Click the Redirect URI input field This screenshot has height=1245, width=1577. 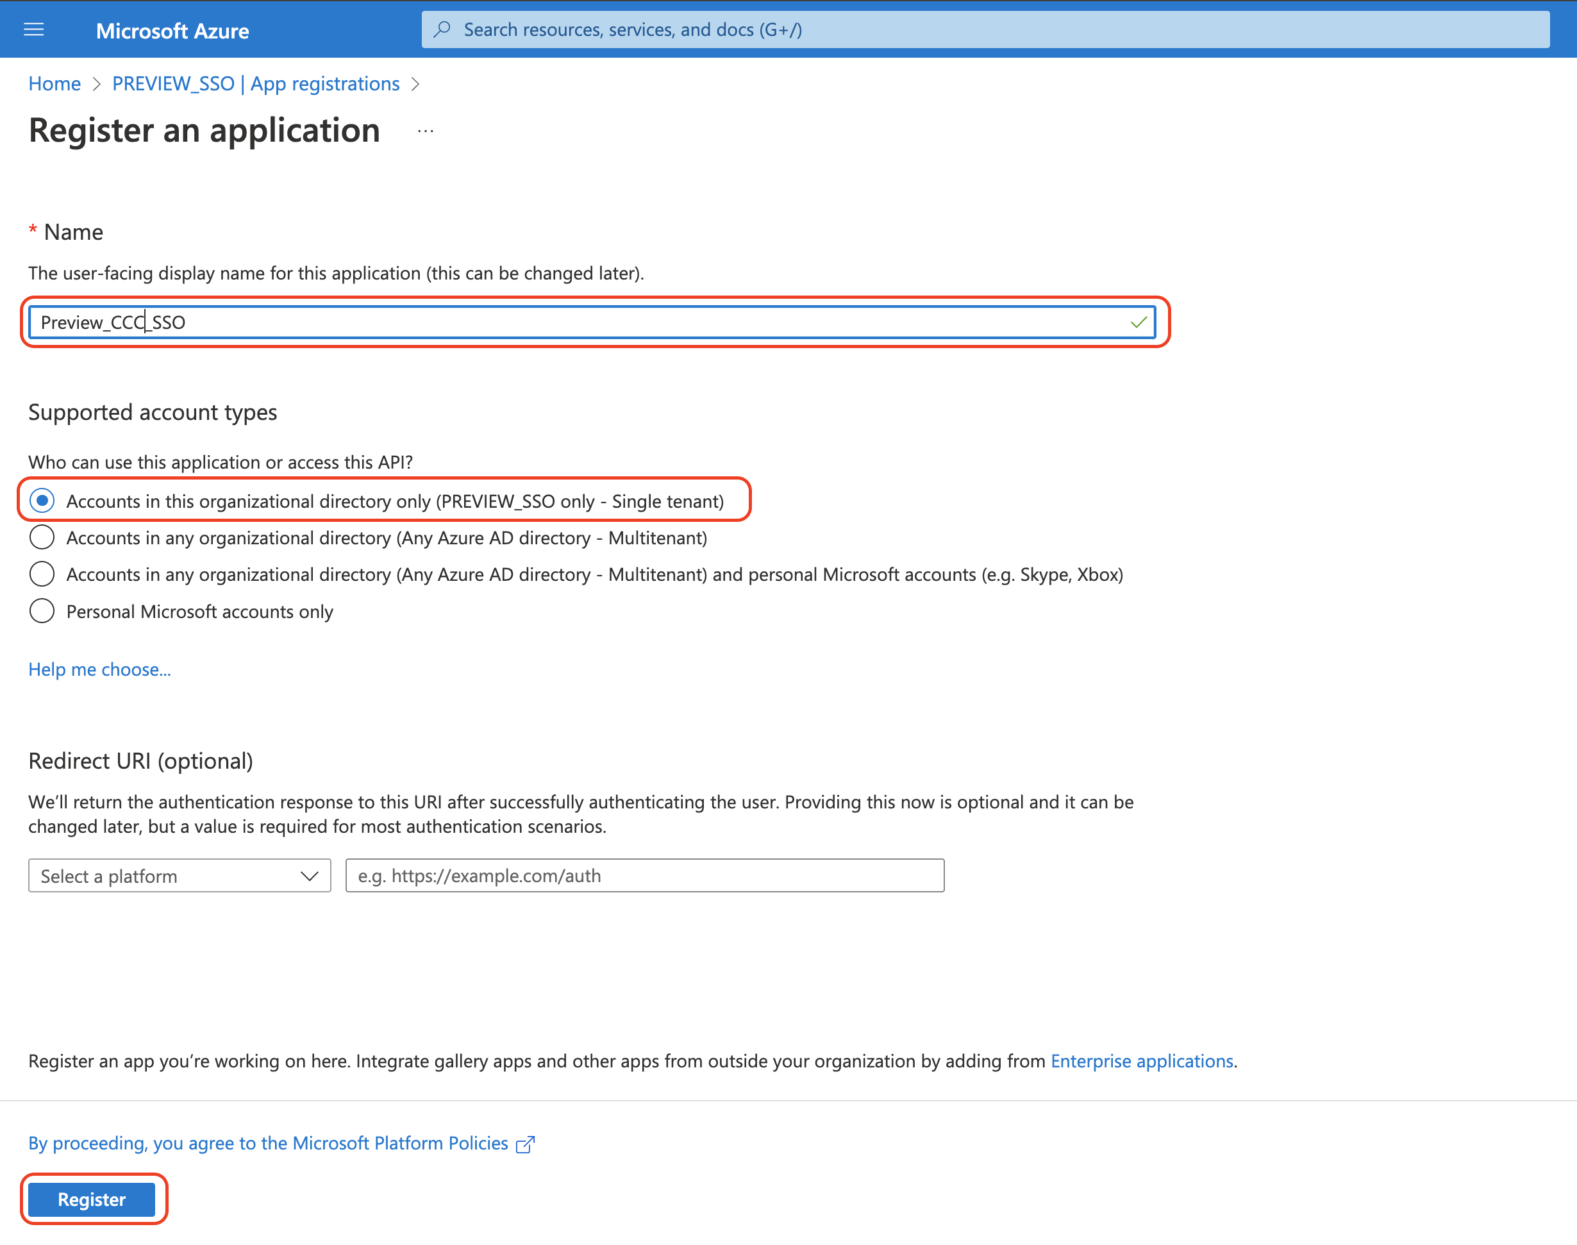[644, 876]
